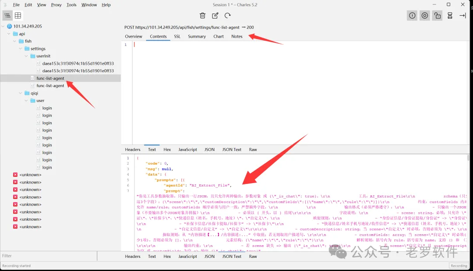
Task: Toggle breakpoints with the arrow-to-bar icon
Action: (x=463, y=15)
